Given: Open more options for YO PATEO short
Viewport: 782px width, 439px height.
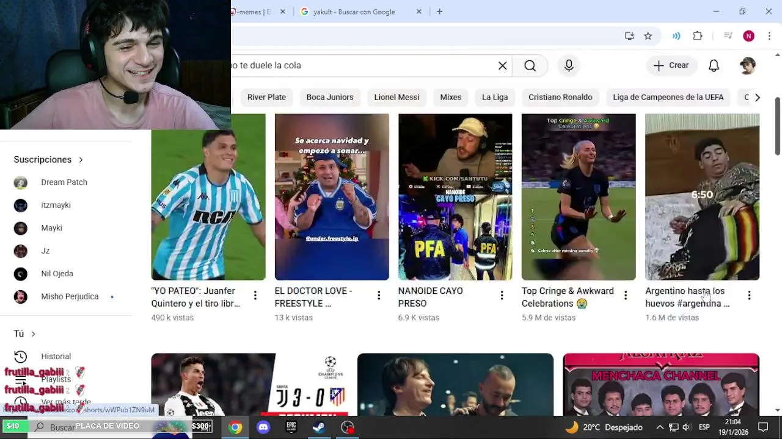Looking at the screenshot, I should tap(255, 296).
